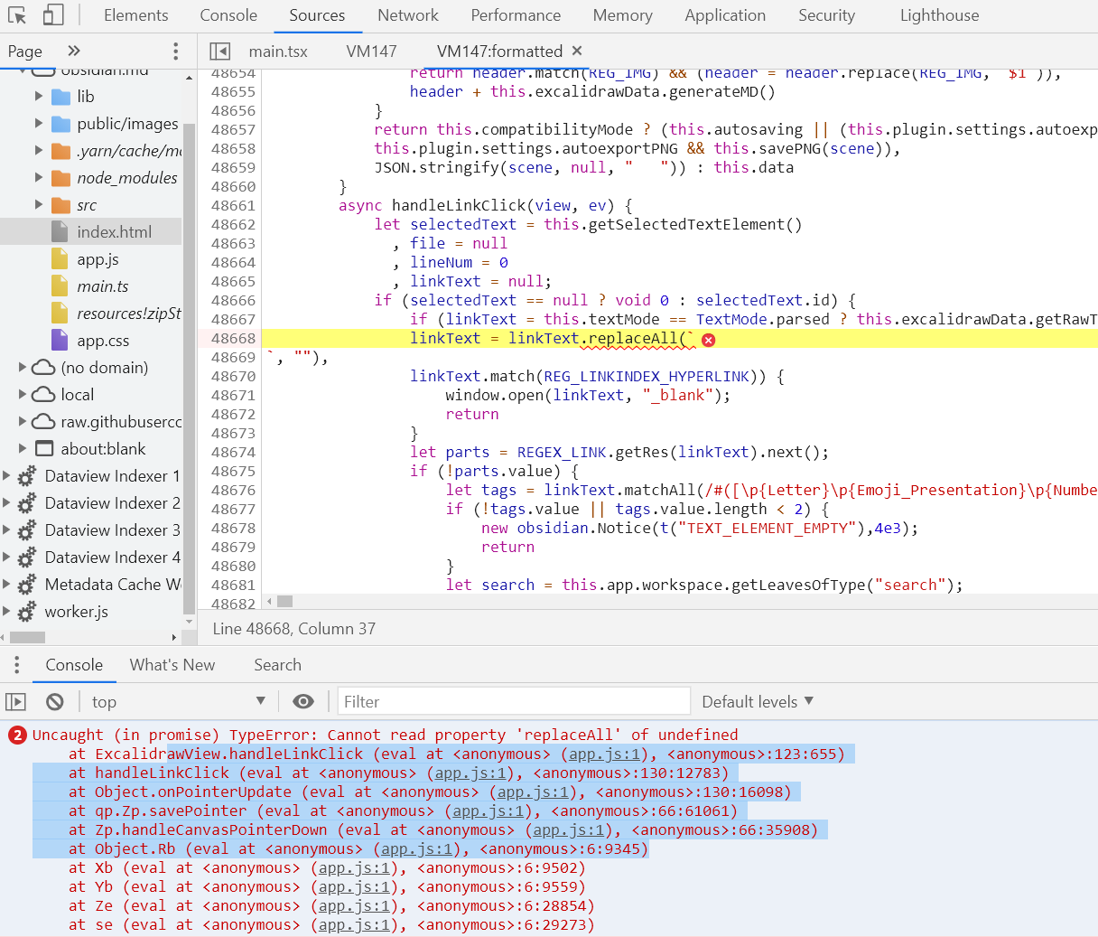Open the drawer three-dot menu
Viewport: 1098px width, 937px height.
click(x=16, y=665)
